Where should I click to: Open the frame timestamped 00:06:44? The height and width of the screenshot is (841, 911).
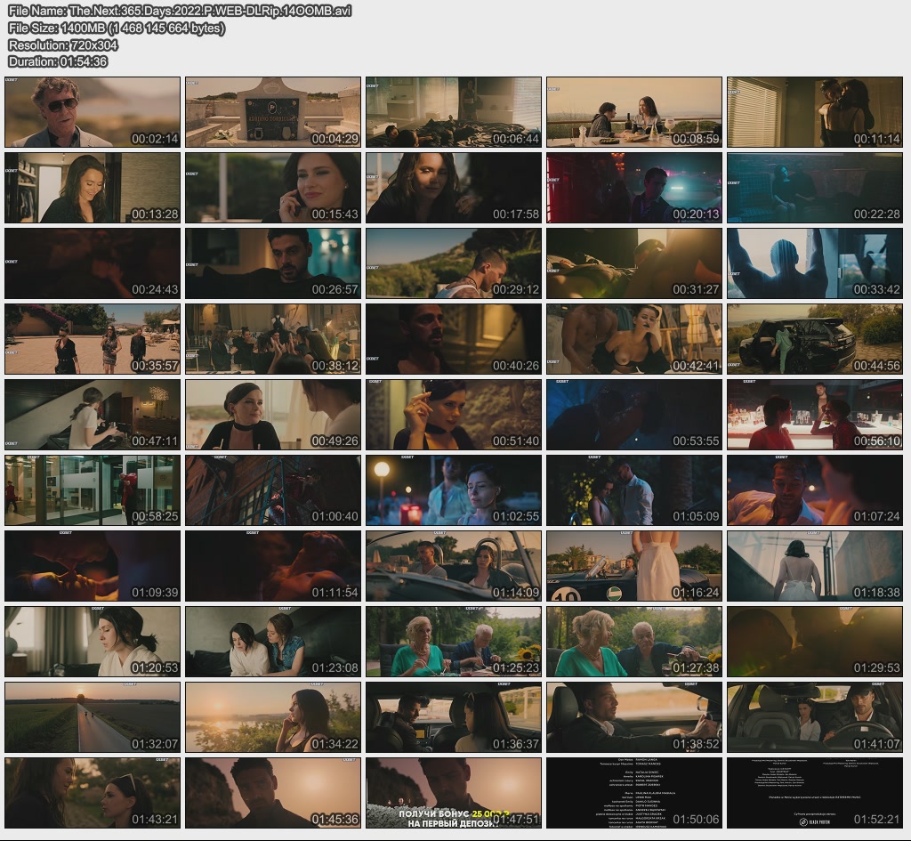coord(454,112)
